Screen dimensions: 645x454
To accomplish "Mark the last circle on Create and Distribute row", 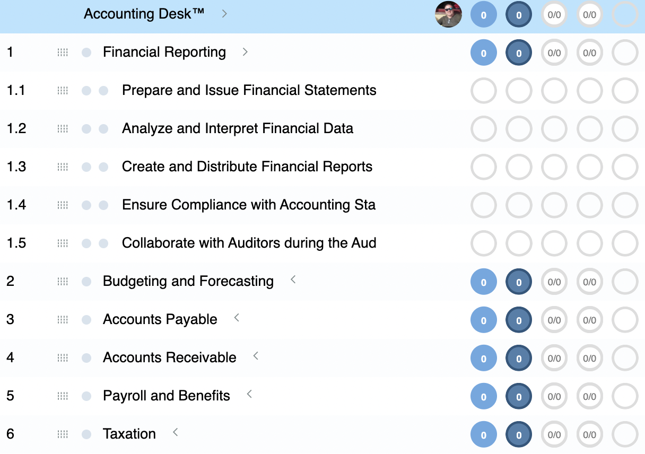I will 625,167.
